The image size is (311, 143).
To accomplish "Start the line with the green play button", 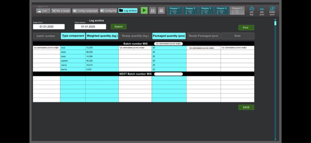I will click(x=144, y=11).
